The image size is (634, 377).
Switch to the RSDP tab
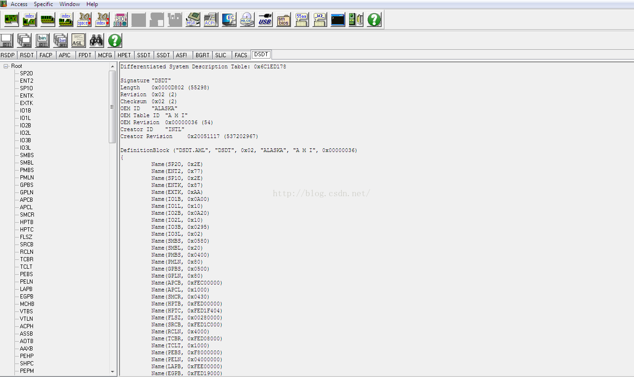click(8, 55)
